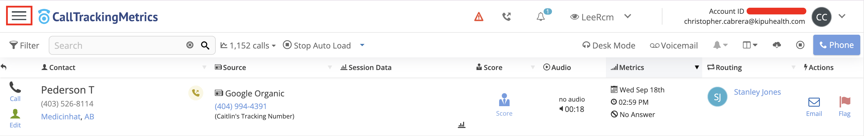864x136 pixels.
Task: Click the Flag action icon
Action: click(x=844, y=106)
